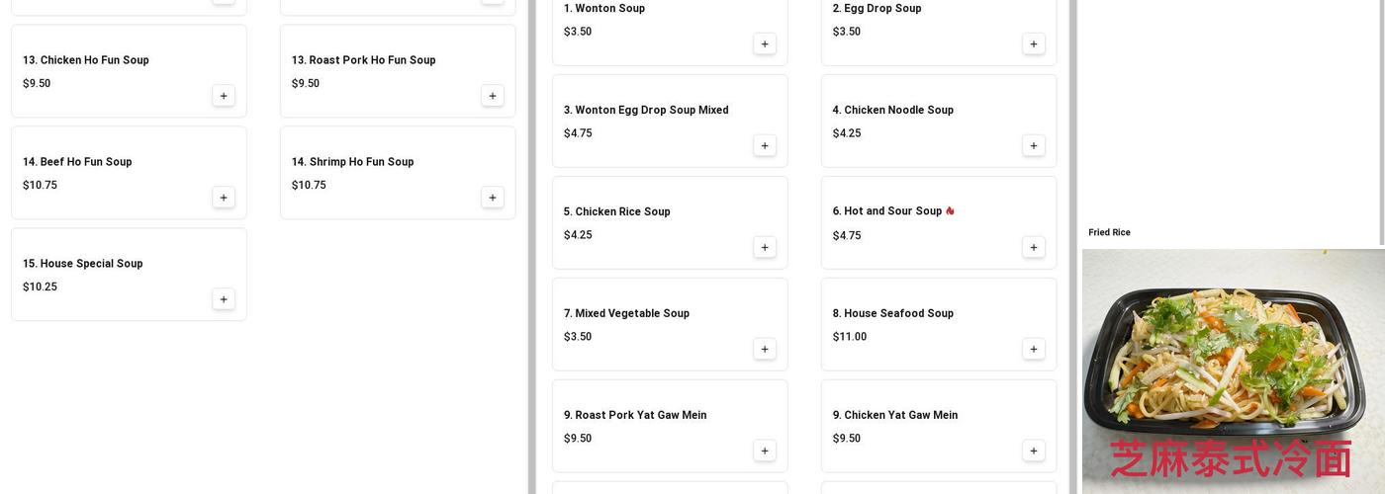The height and width of the screenshot is (494, 1385).
Task: Add Chicken Noodle Soup to cart
Action: 1034,146
